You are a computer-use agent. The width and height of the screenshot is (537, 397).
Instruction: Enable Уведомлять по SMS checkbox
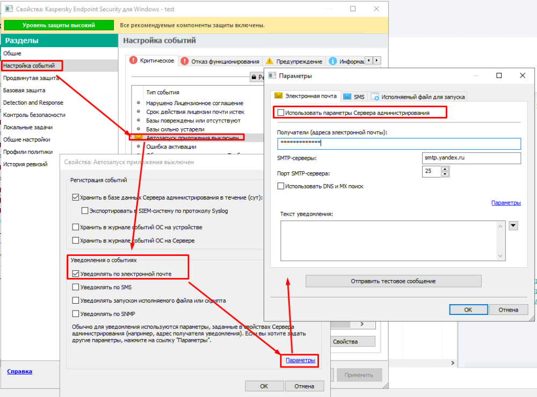point(76,287)
